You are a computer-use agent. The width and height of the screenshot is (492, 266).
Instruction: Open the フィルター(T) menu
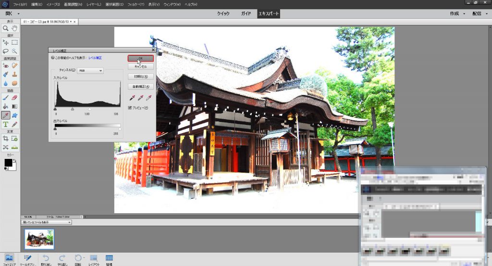[x=135, y=4]
